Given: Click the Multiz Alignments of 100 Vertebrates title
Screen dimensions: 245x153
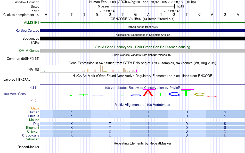Looking at the screenshot, I should click(142, 105).
